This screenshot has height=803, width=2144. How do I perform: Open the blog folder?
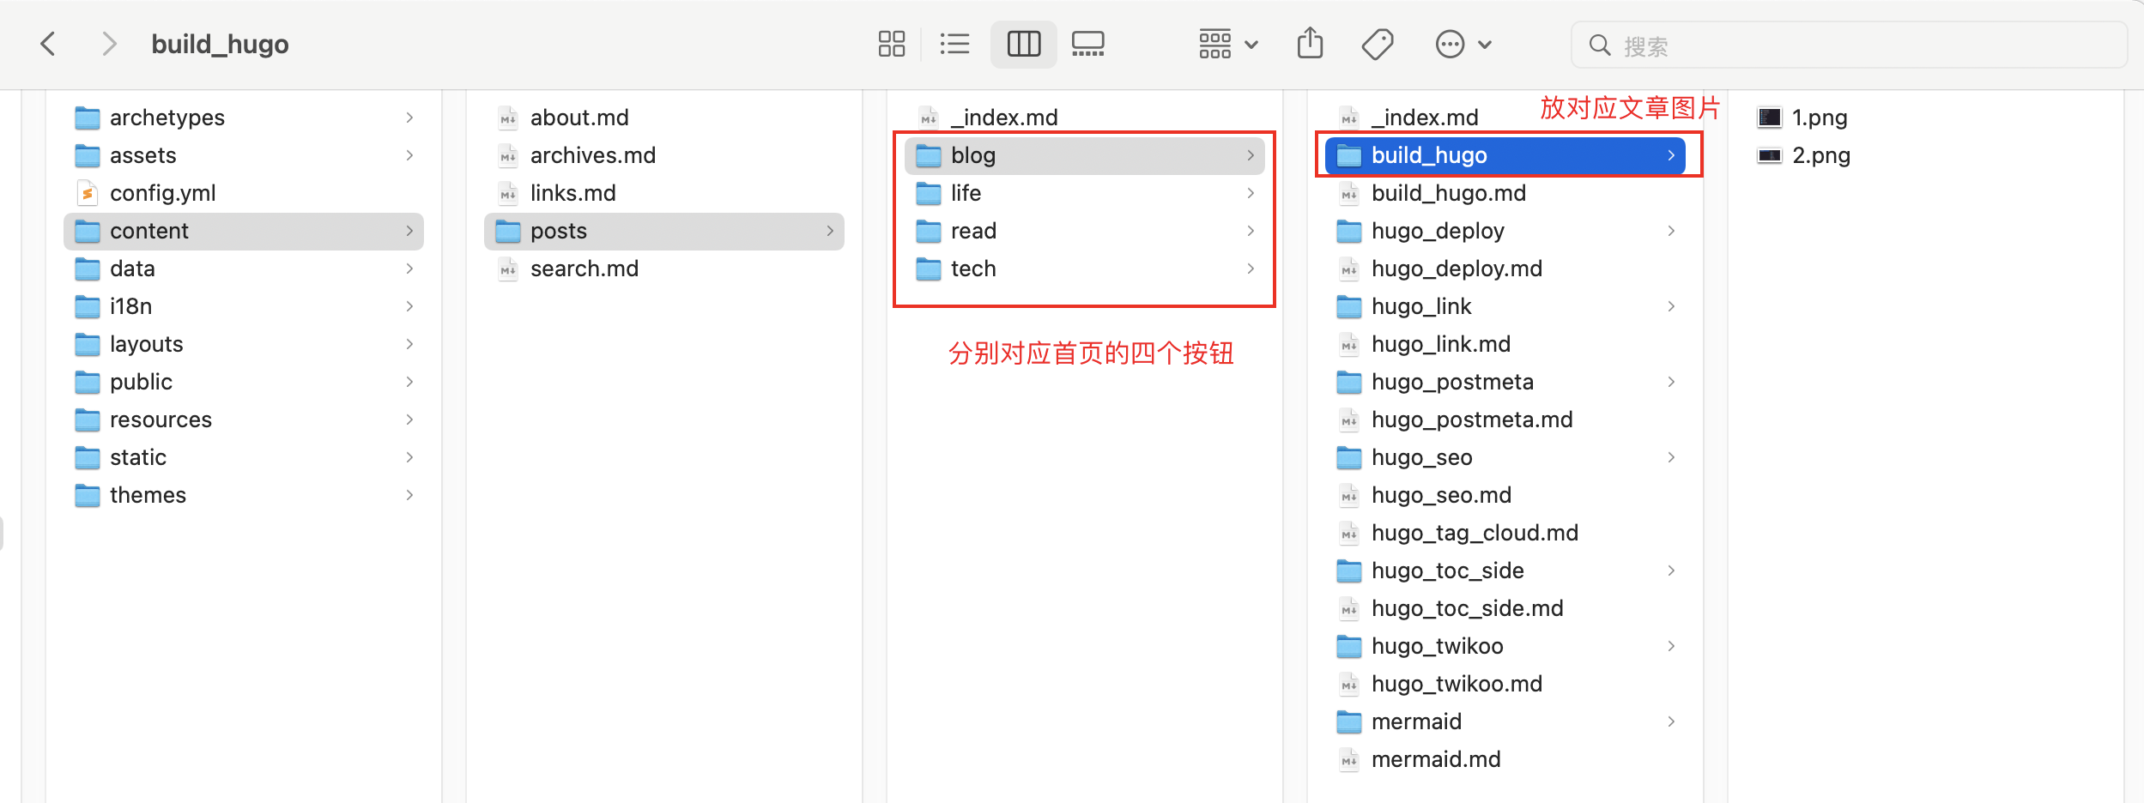pos(973,155)
